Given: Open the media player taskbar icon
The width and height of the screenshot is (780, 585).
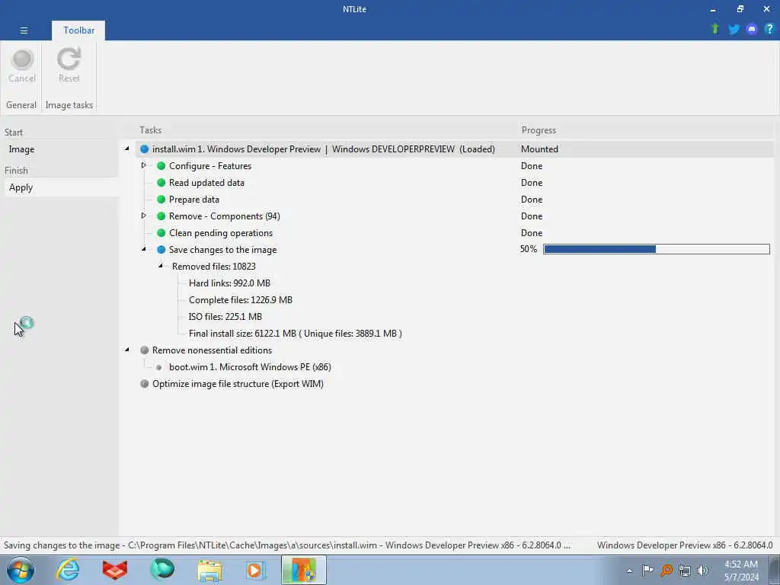Looking at the screenshot, I should click(256, 571).
